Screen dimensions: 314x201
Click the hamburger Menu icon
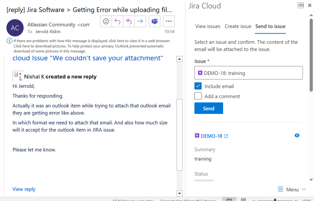281,189
